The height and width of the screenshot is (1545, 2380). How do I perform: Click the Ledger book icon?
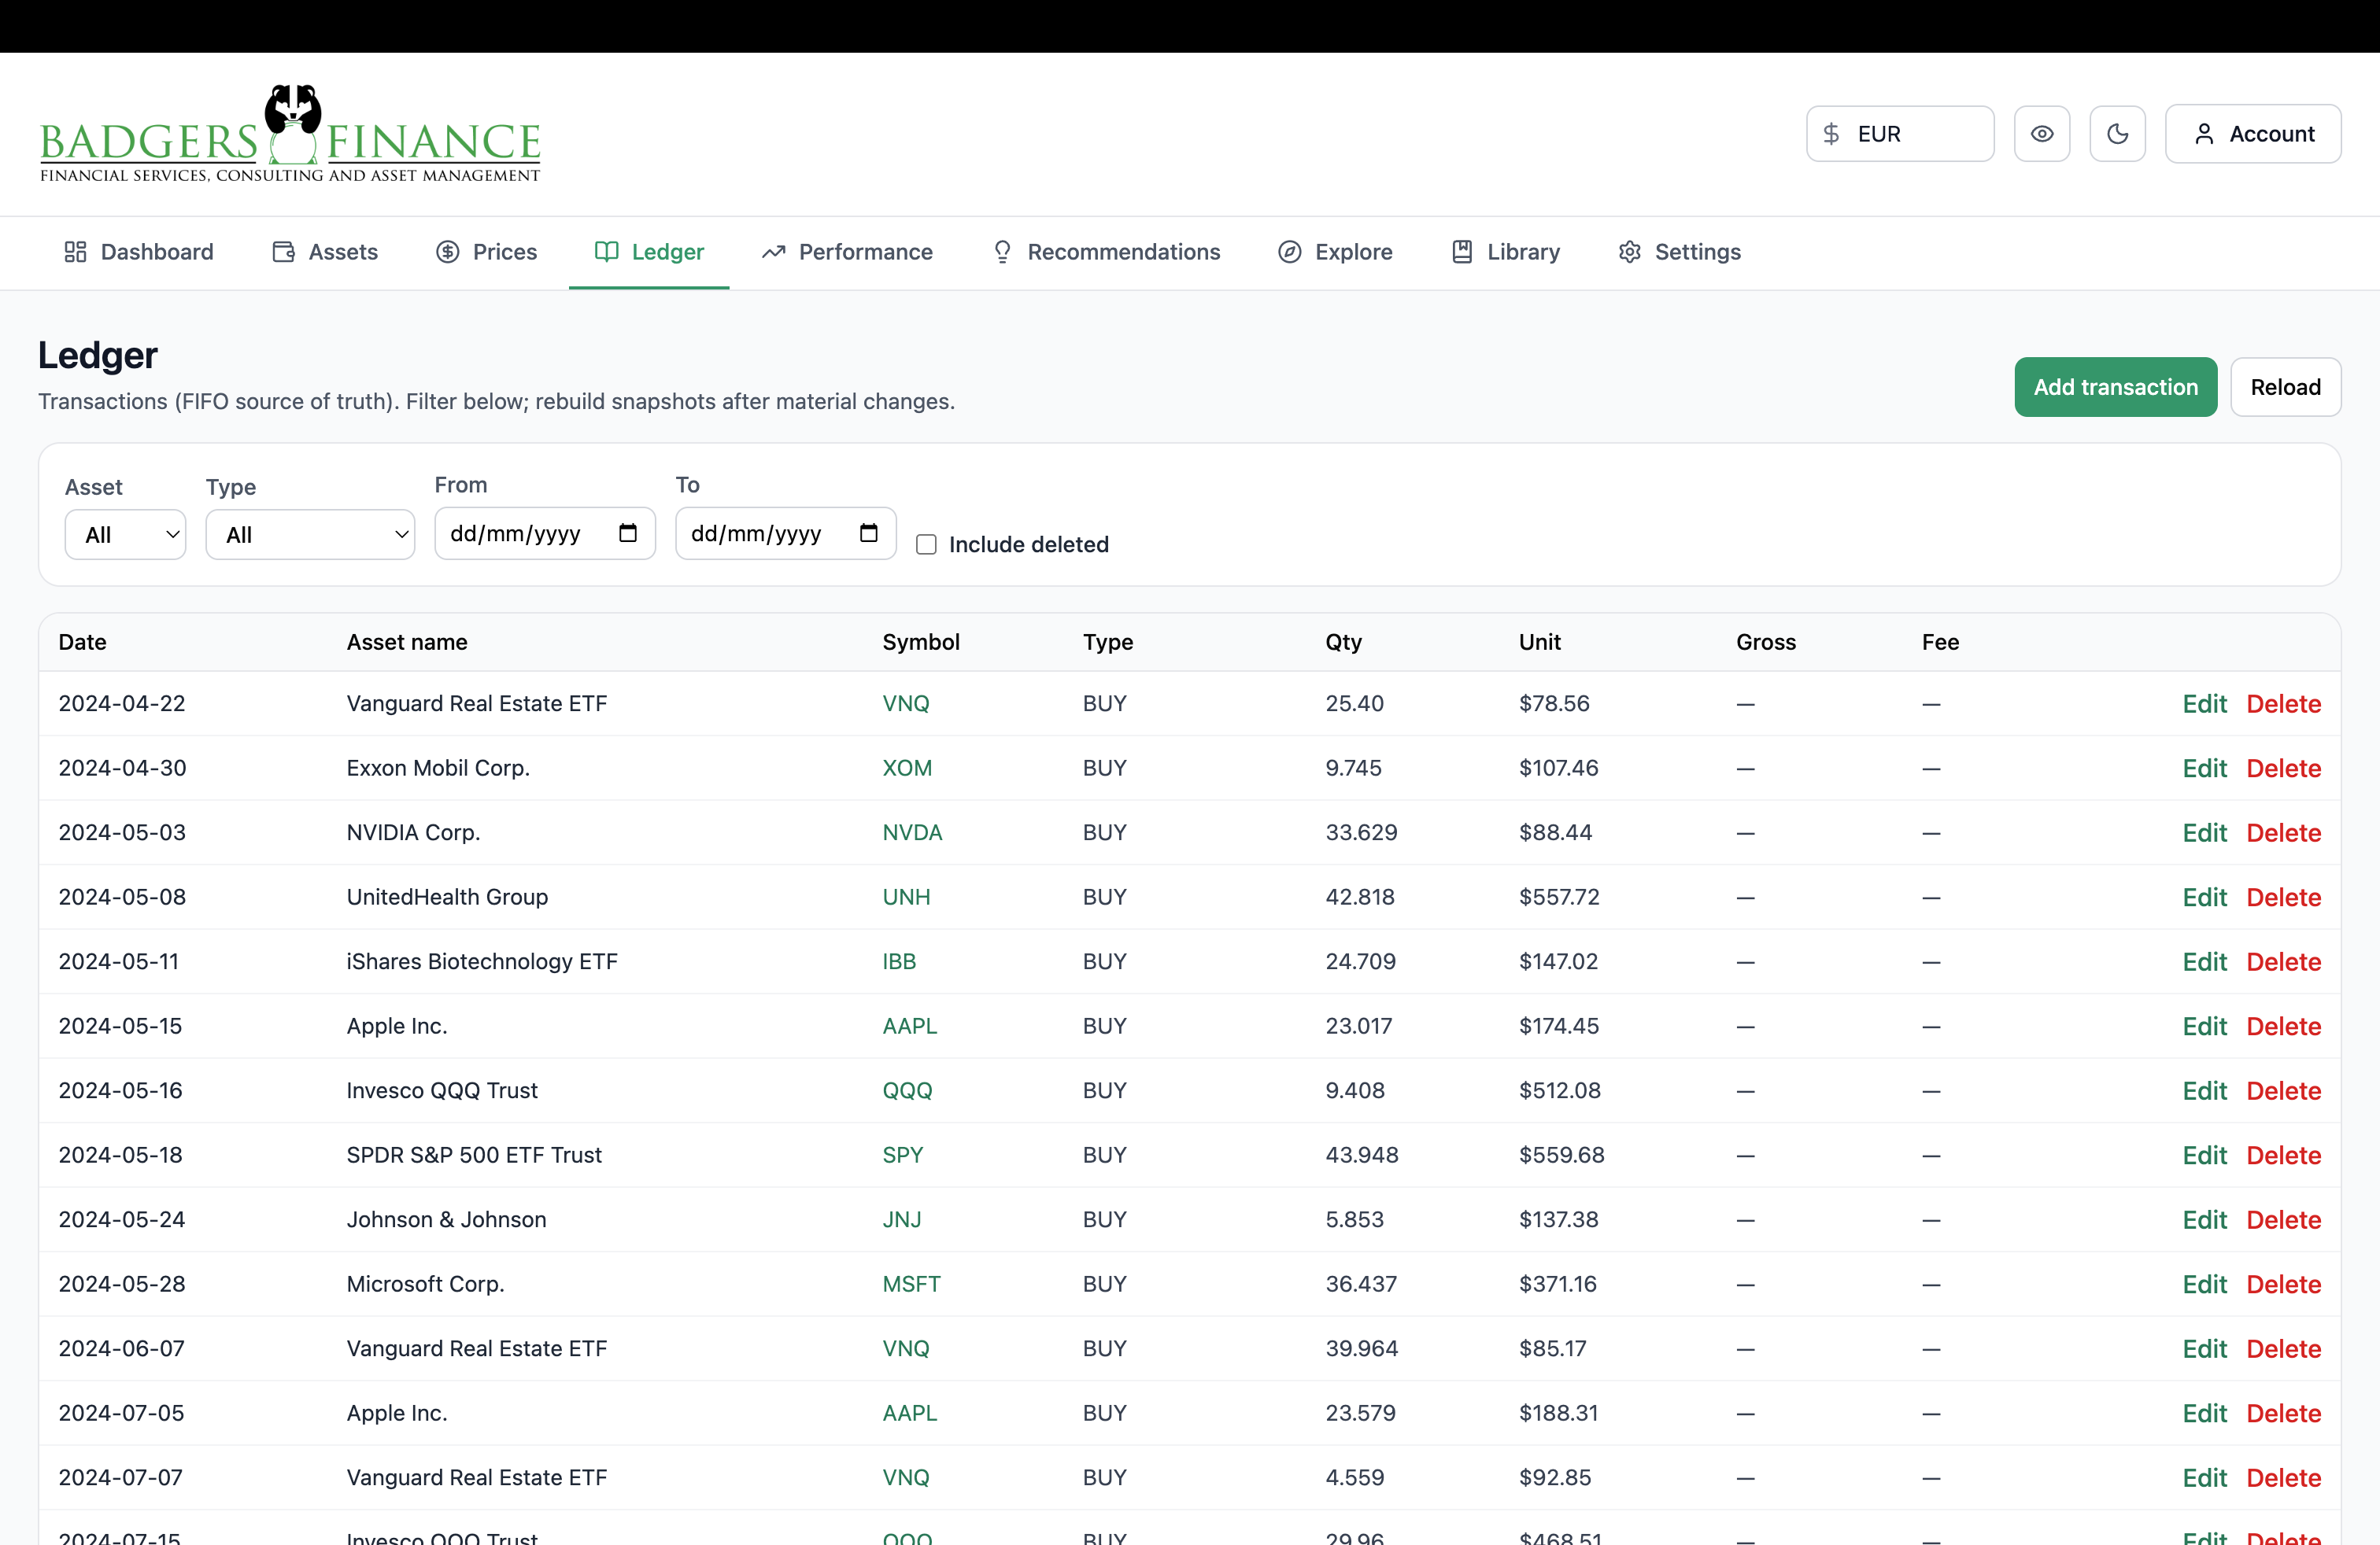pos(606,252)
